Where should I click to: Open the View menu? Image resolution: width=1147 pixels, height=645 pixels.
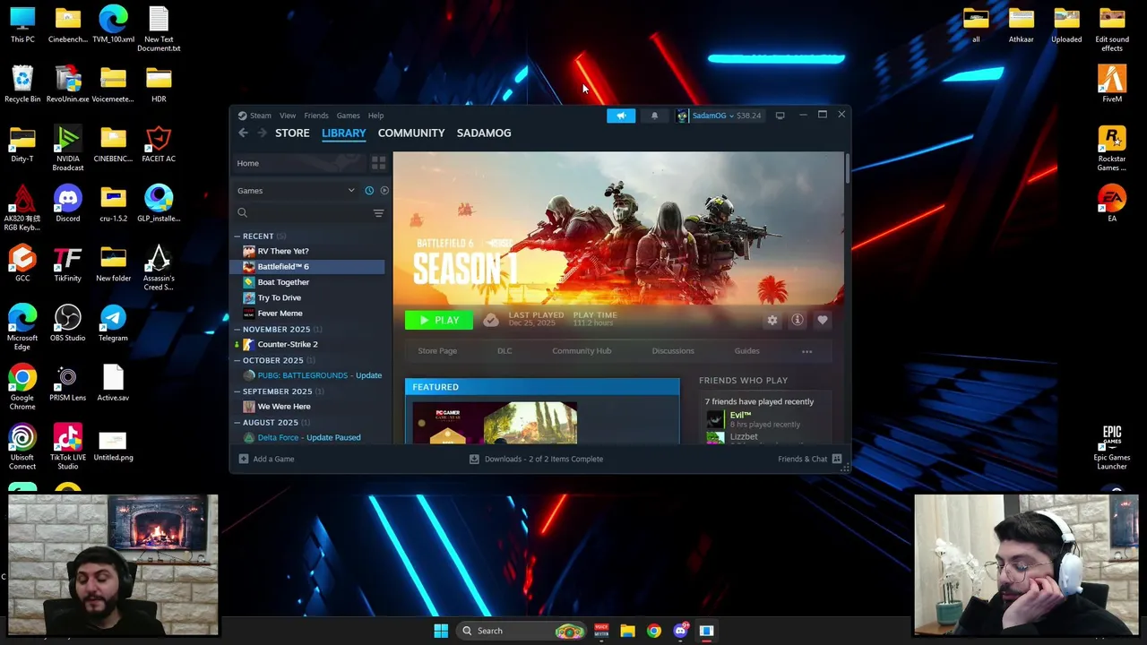[x=288, y=116]
